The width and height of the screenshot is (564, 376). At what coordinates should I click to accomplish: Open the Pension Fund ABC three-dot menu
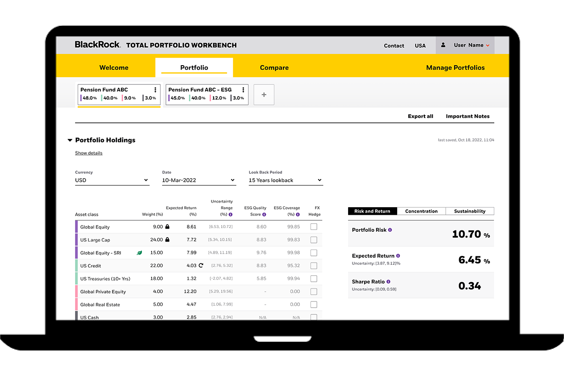click(x=155, y=90)
